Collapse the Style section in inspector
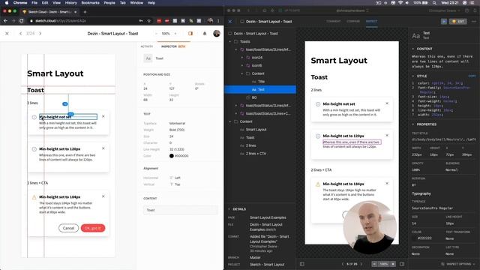The image size is (480, 270). [x=413, y=76]
